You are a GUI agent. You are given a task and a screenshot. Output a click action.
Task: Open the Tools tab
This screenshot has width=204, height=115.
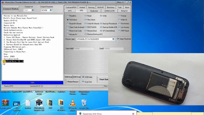(120, 7)
